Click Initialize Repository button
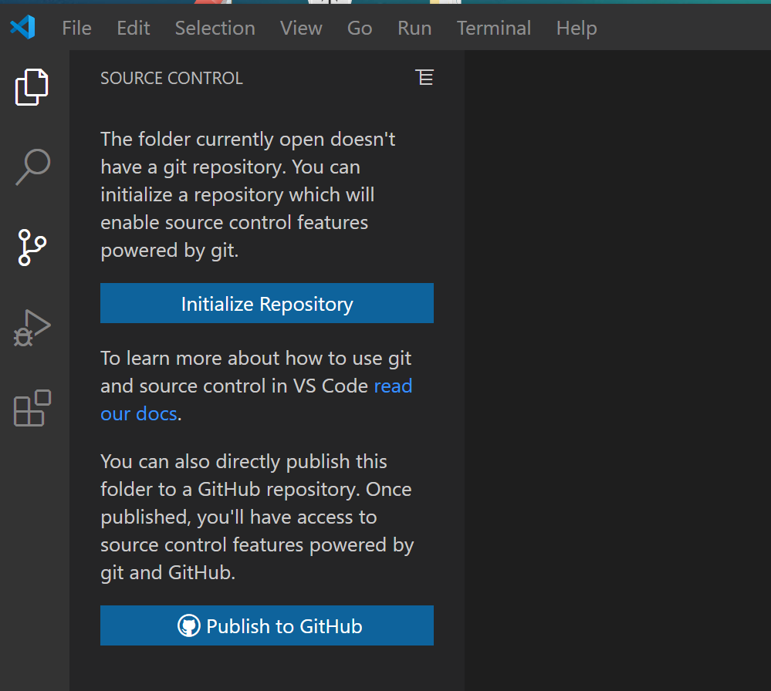771x691 pixels. point(267,303)
